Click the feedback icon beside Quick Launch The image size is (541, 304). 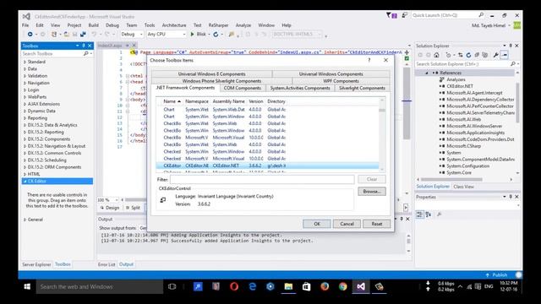coord(404,15)
